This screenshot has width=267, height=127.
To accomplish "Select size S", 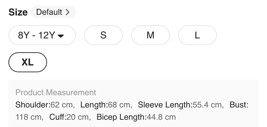I will pyautogui.click(x=103, y=35).
